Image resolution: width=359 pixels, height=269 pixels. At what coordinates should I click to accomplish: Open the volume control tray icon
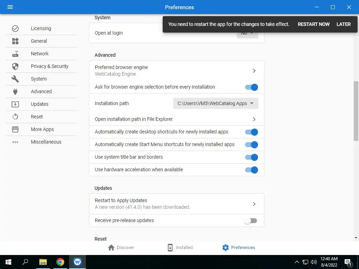(x=314, y=262)
